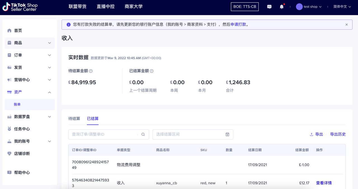This screenshot has width=358, height=189.
Task: Click the chat message icon in header
Action: (x=269, y=7)
